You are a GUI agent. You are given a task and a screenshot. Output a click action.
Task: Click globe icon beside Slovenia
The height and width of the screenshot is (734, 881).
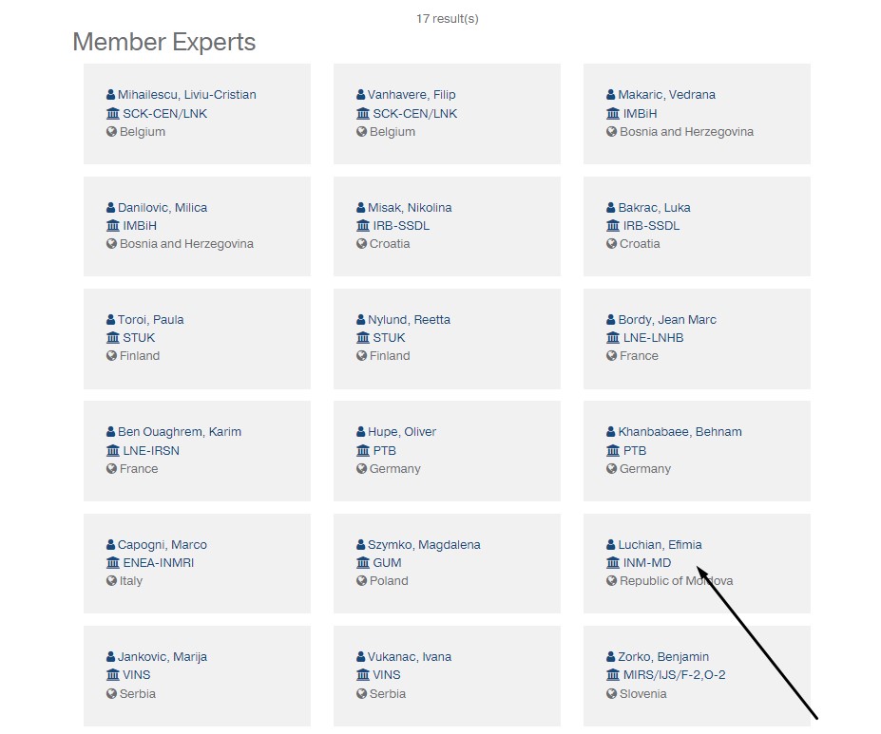pos(612,694)
